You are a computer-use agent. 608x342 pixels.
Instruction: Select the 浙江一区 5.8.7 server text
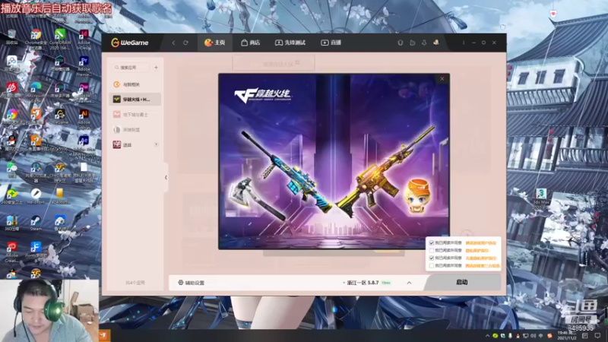pos(363,283)
